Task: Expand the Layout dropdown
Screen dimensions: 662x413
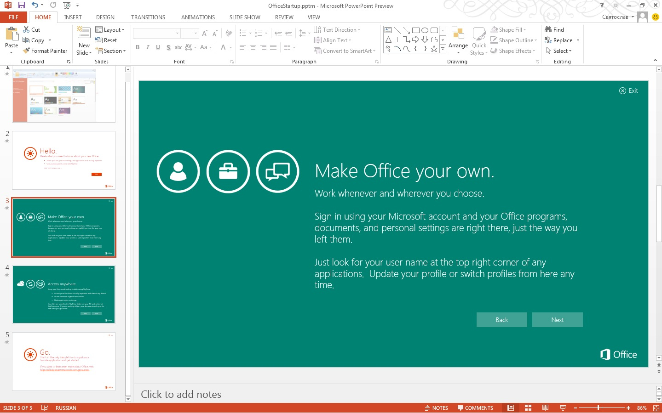Action: coord(110,30)
